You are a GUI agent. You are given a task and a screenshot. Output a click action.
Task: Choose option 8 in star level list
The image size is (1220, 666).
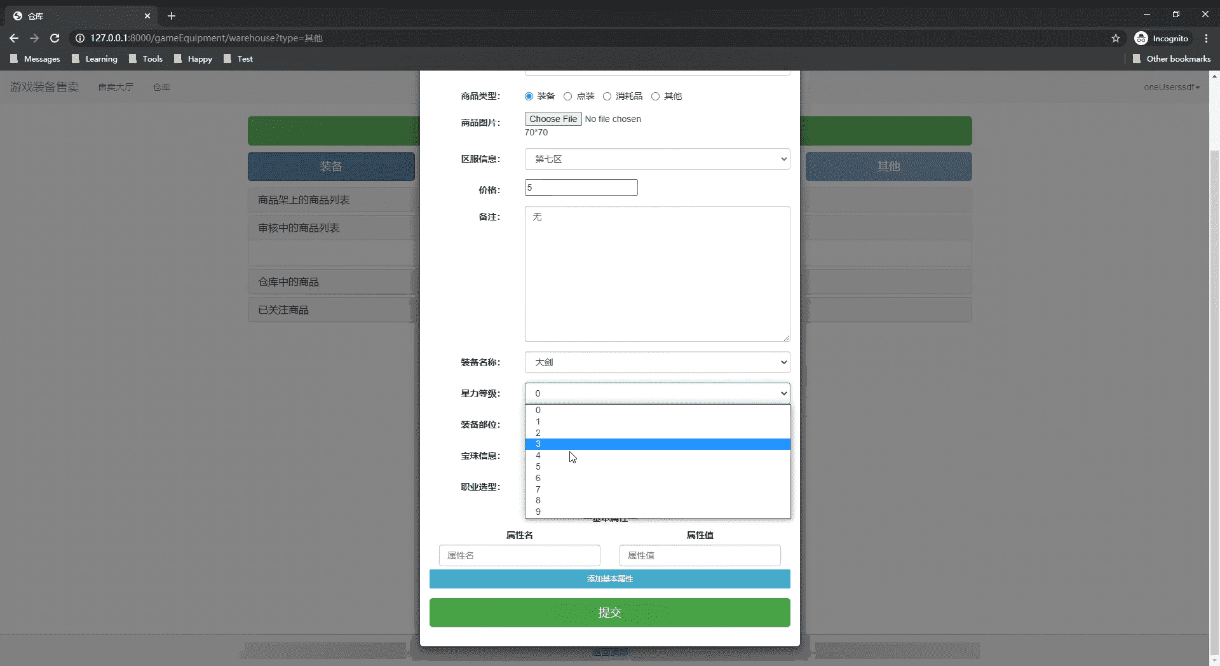(658, 501)
